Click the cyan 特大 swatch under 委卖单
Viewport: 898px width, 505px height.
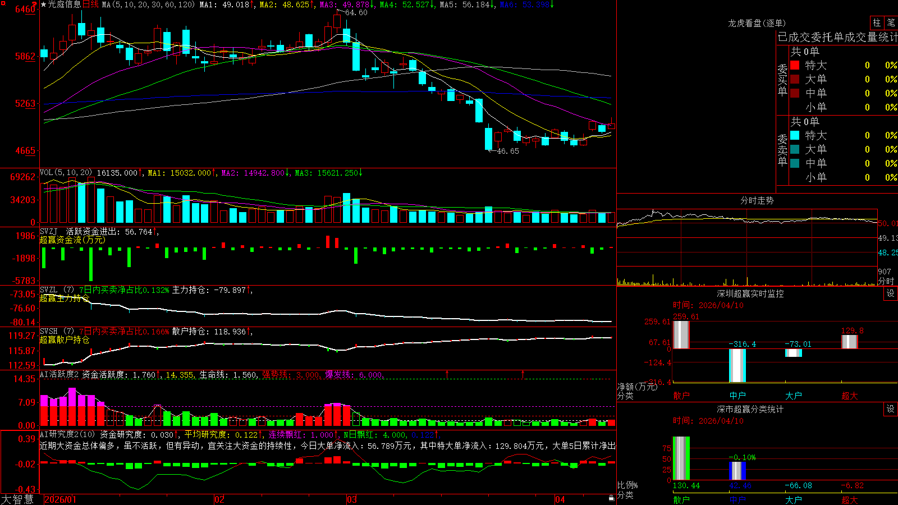coord(795,135)
